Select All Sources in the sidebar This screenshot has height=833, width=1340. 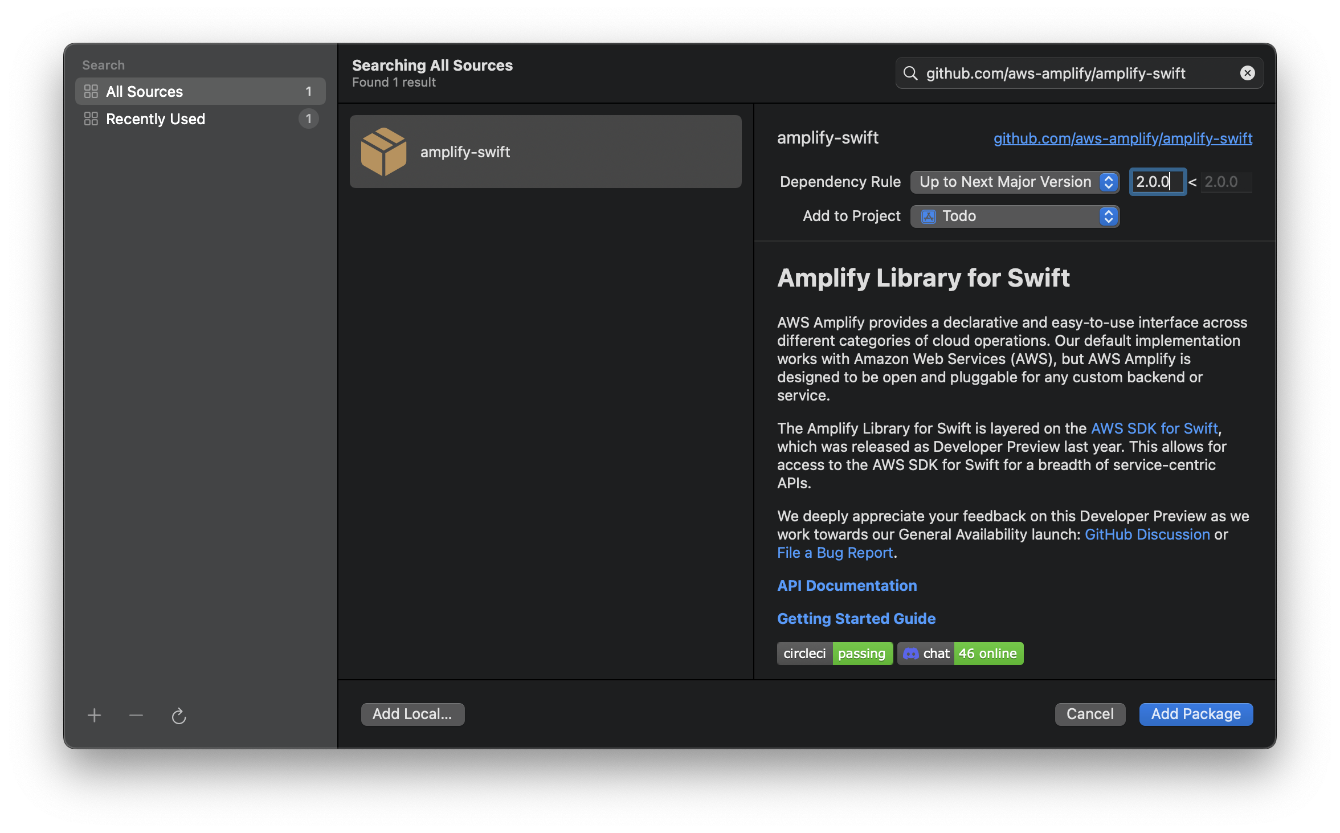tap(201, 91)
